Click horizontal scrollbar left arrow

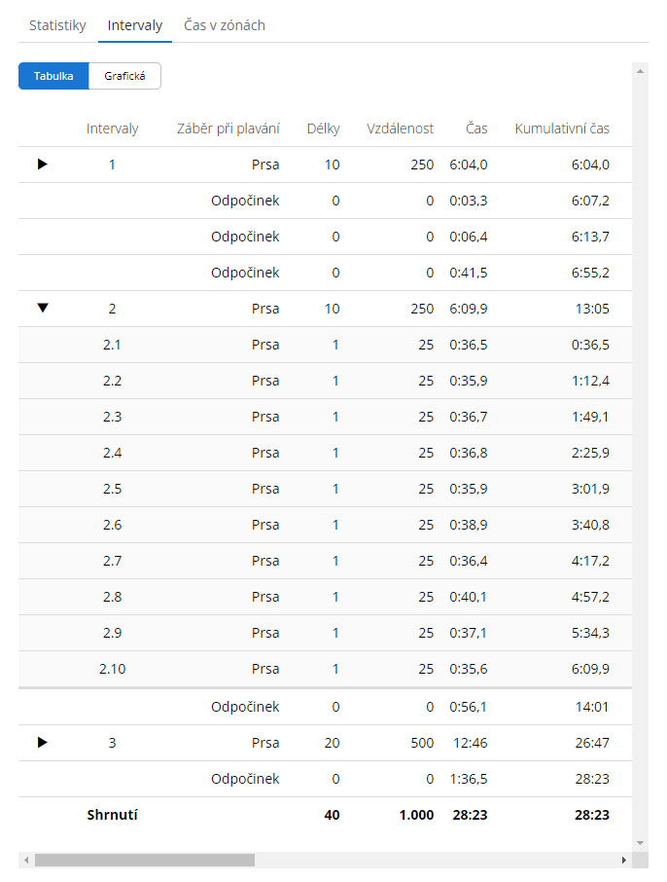pyautogui.click(x=26, y=860)
